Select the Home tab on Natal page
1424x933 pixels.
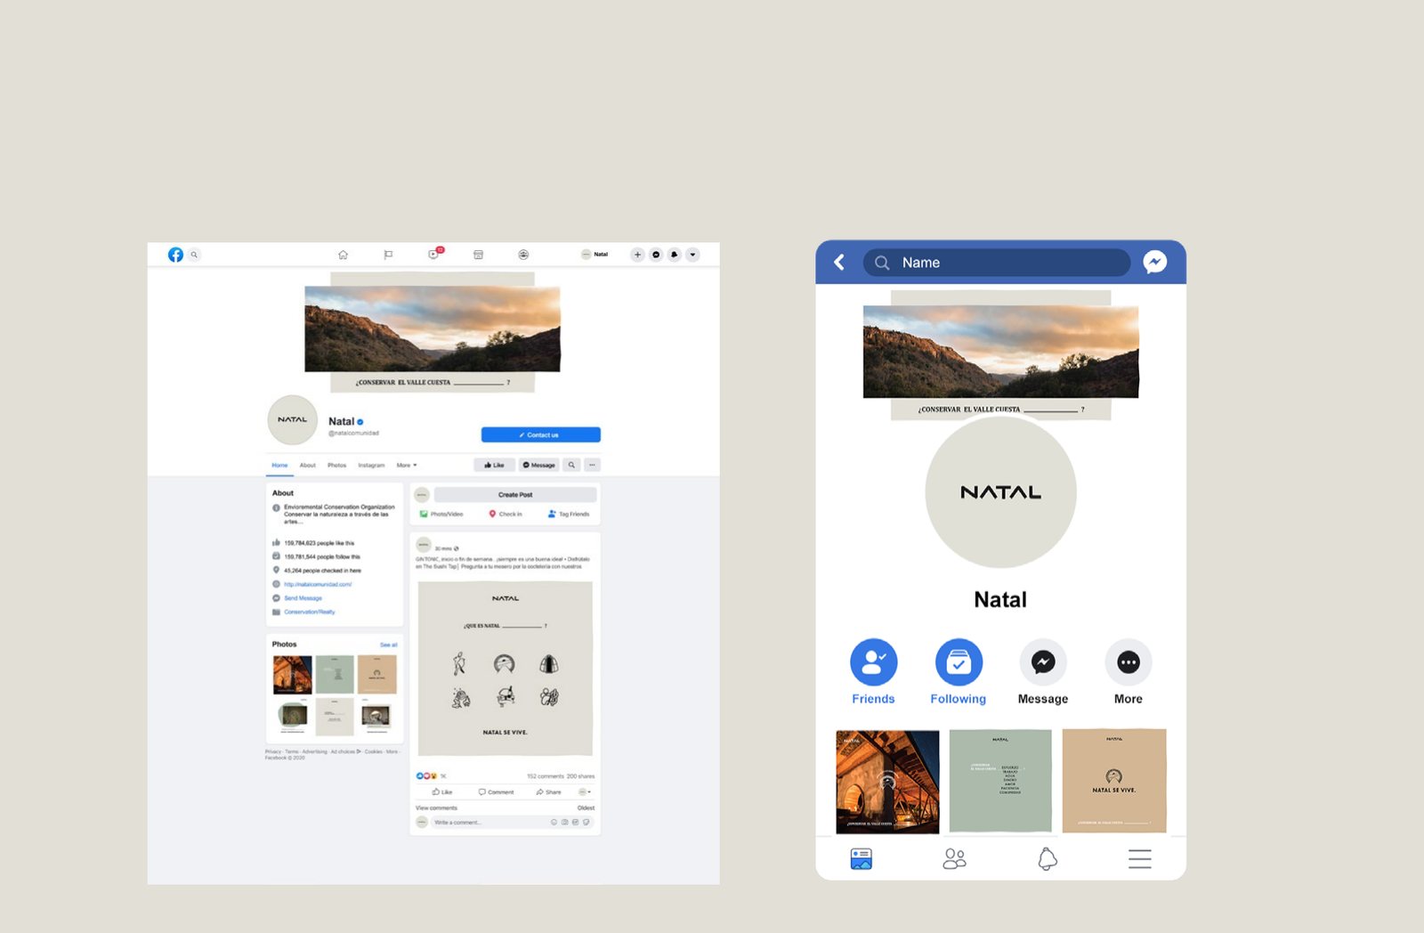(x=279, y=465)
